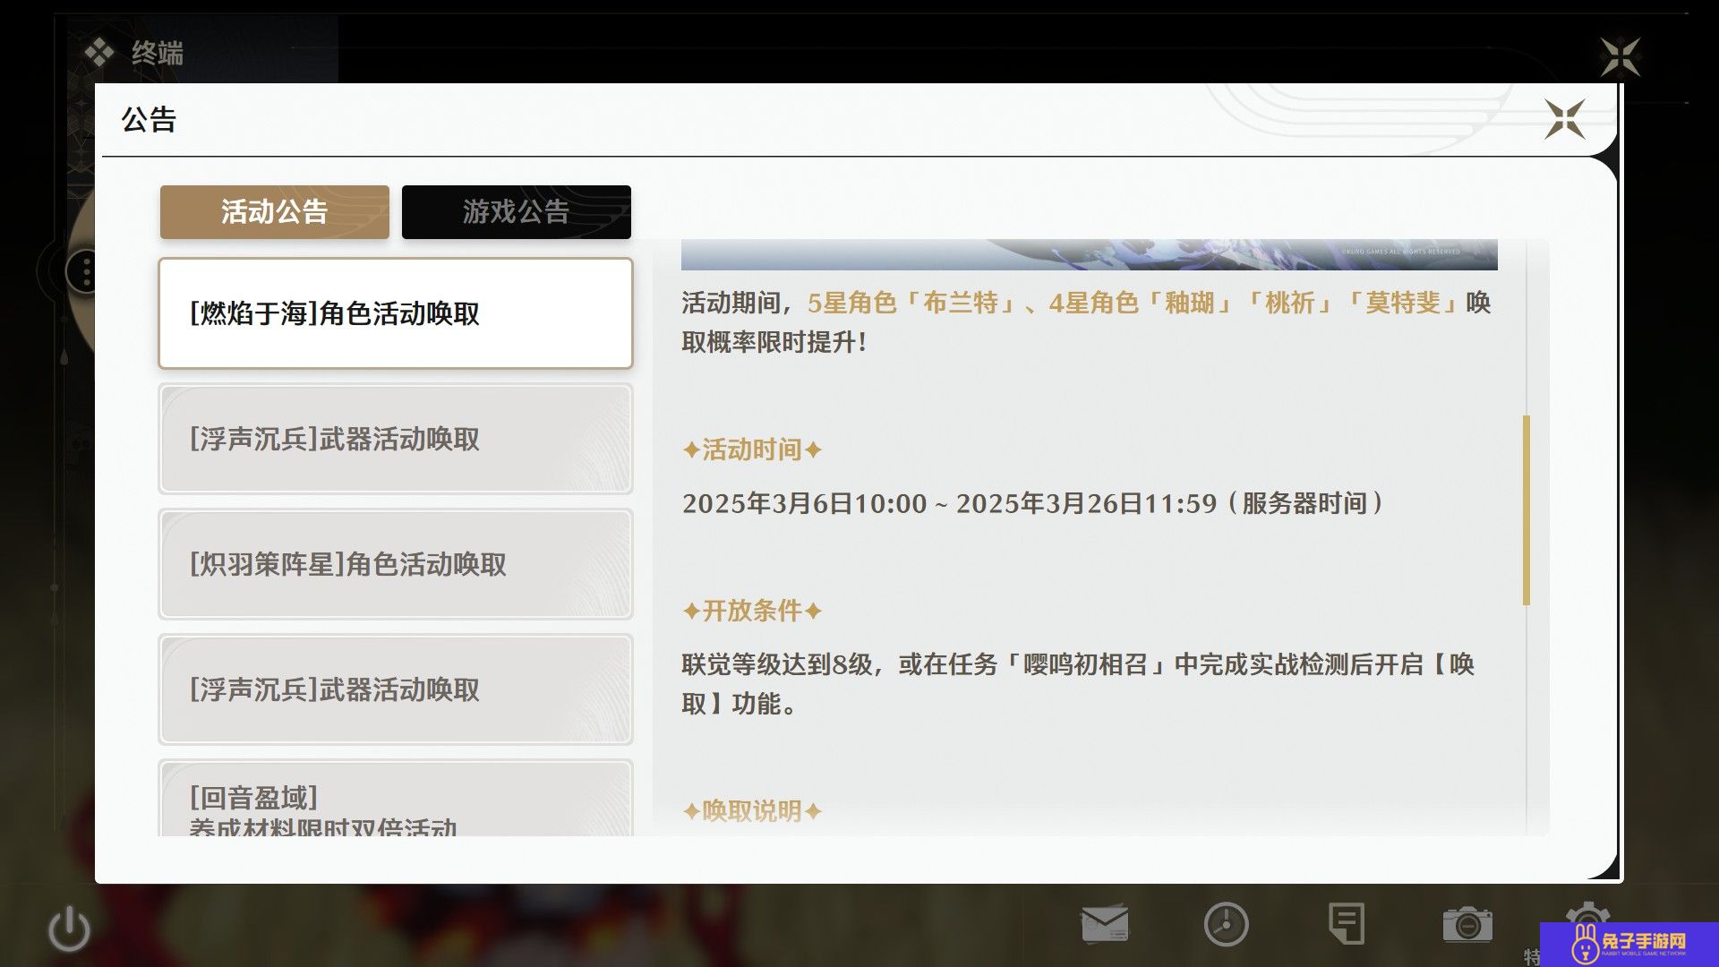
Task: Click the ✦开放条件✦ section heading
Action: click(x=752, y=611)
